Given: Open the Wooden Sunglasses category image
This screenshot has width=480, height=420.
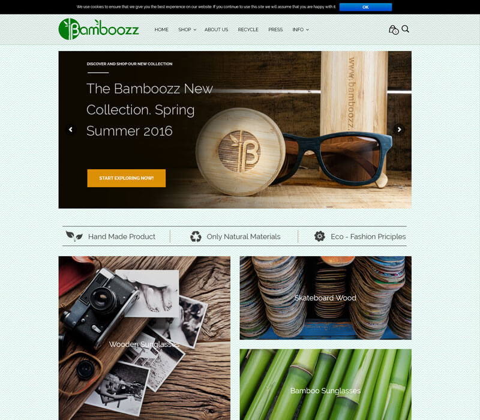Looking at the screenshot, I should click(145, 338).
